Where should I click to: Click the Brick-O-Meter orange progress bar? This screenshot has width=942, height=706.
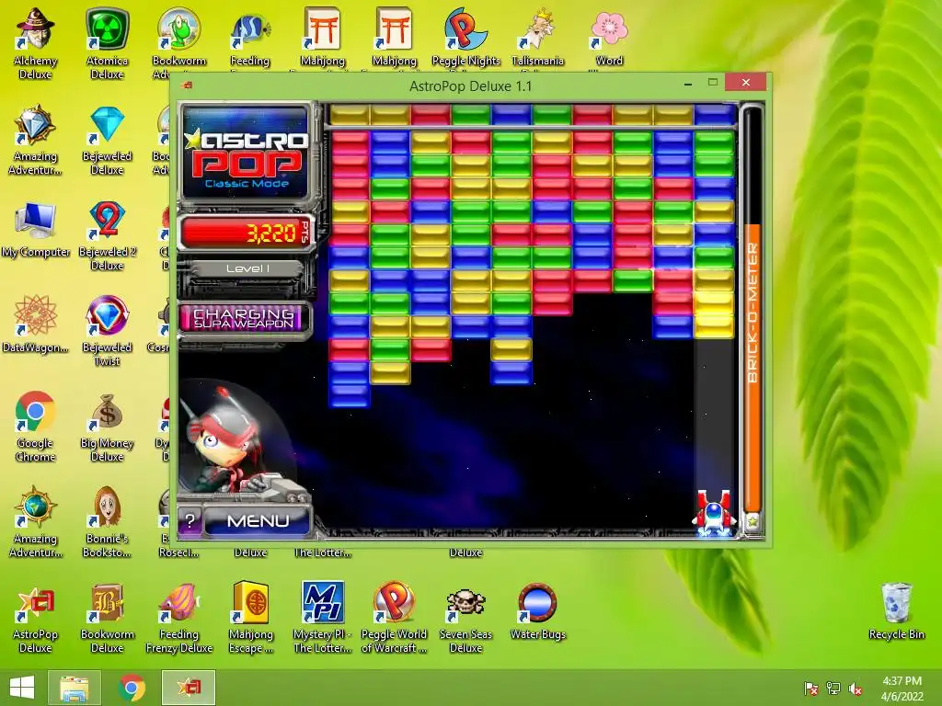coord(752,368)
